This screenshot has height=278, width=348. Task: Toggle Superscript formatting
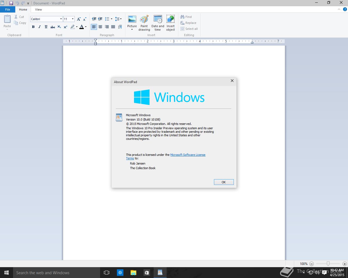[66, 27]
